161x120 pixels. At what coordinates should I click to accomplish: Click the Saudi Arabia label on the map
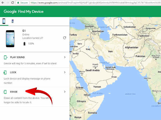click(93, 70)
